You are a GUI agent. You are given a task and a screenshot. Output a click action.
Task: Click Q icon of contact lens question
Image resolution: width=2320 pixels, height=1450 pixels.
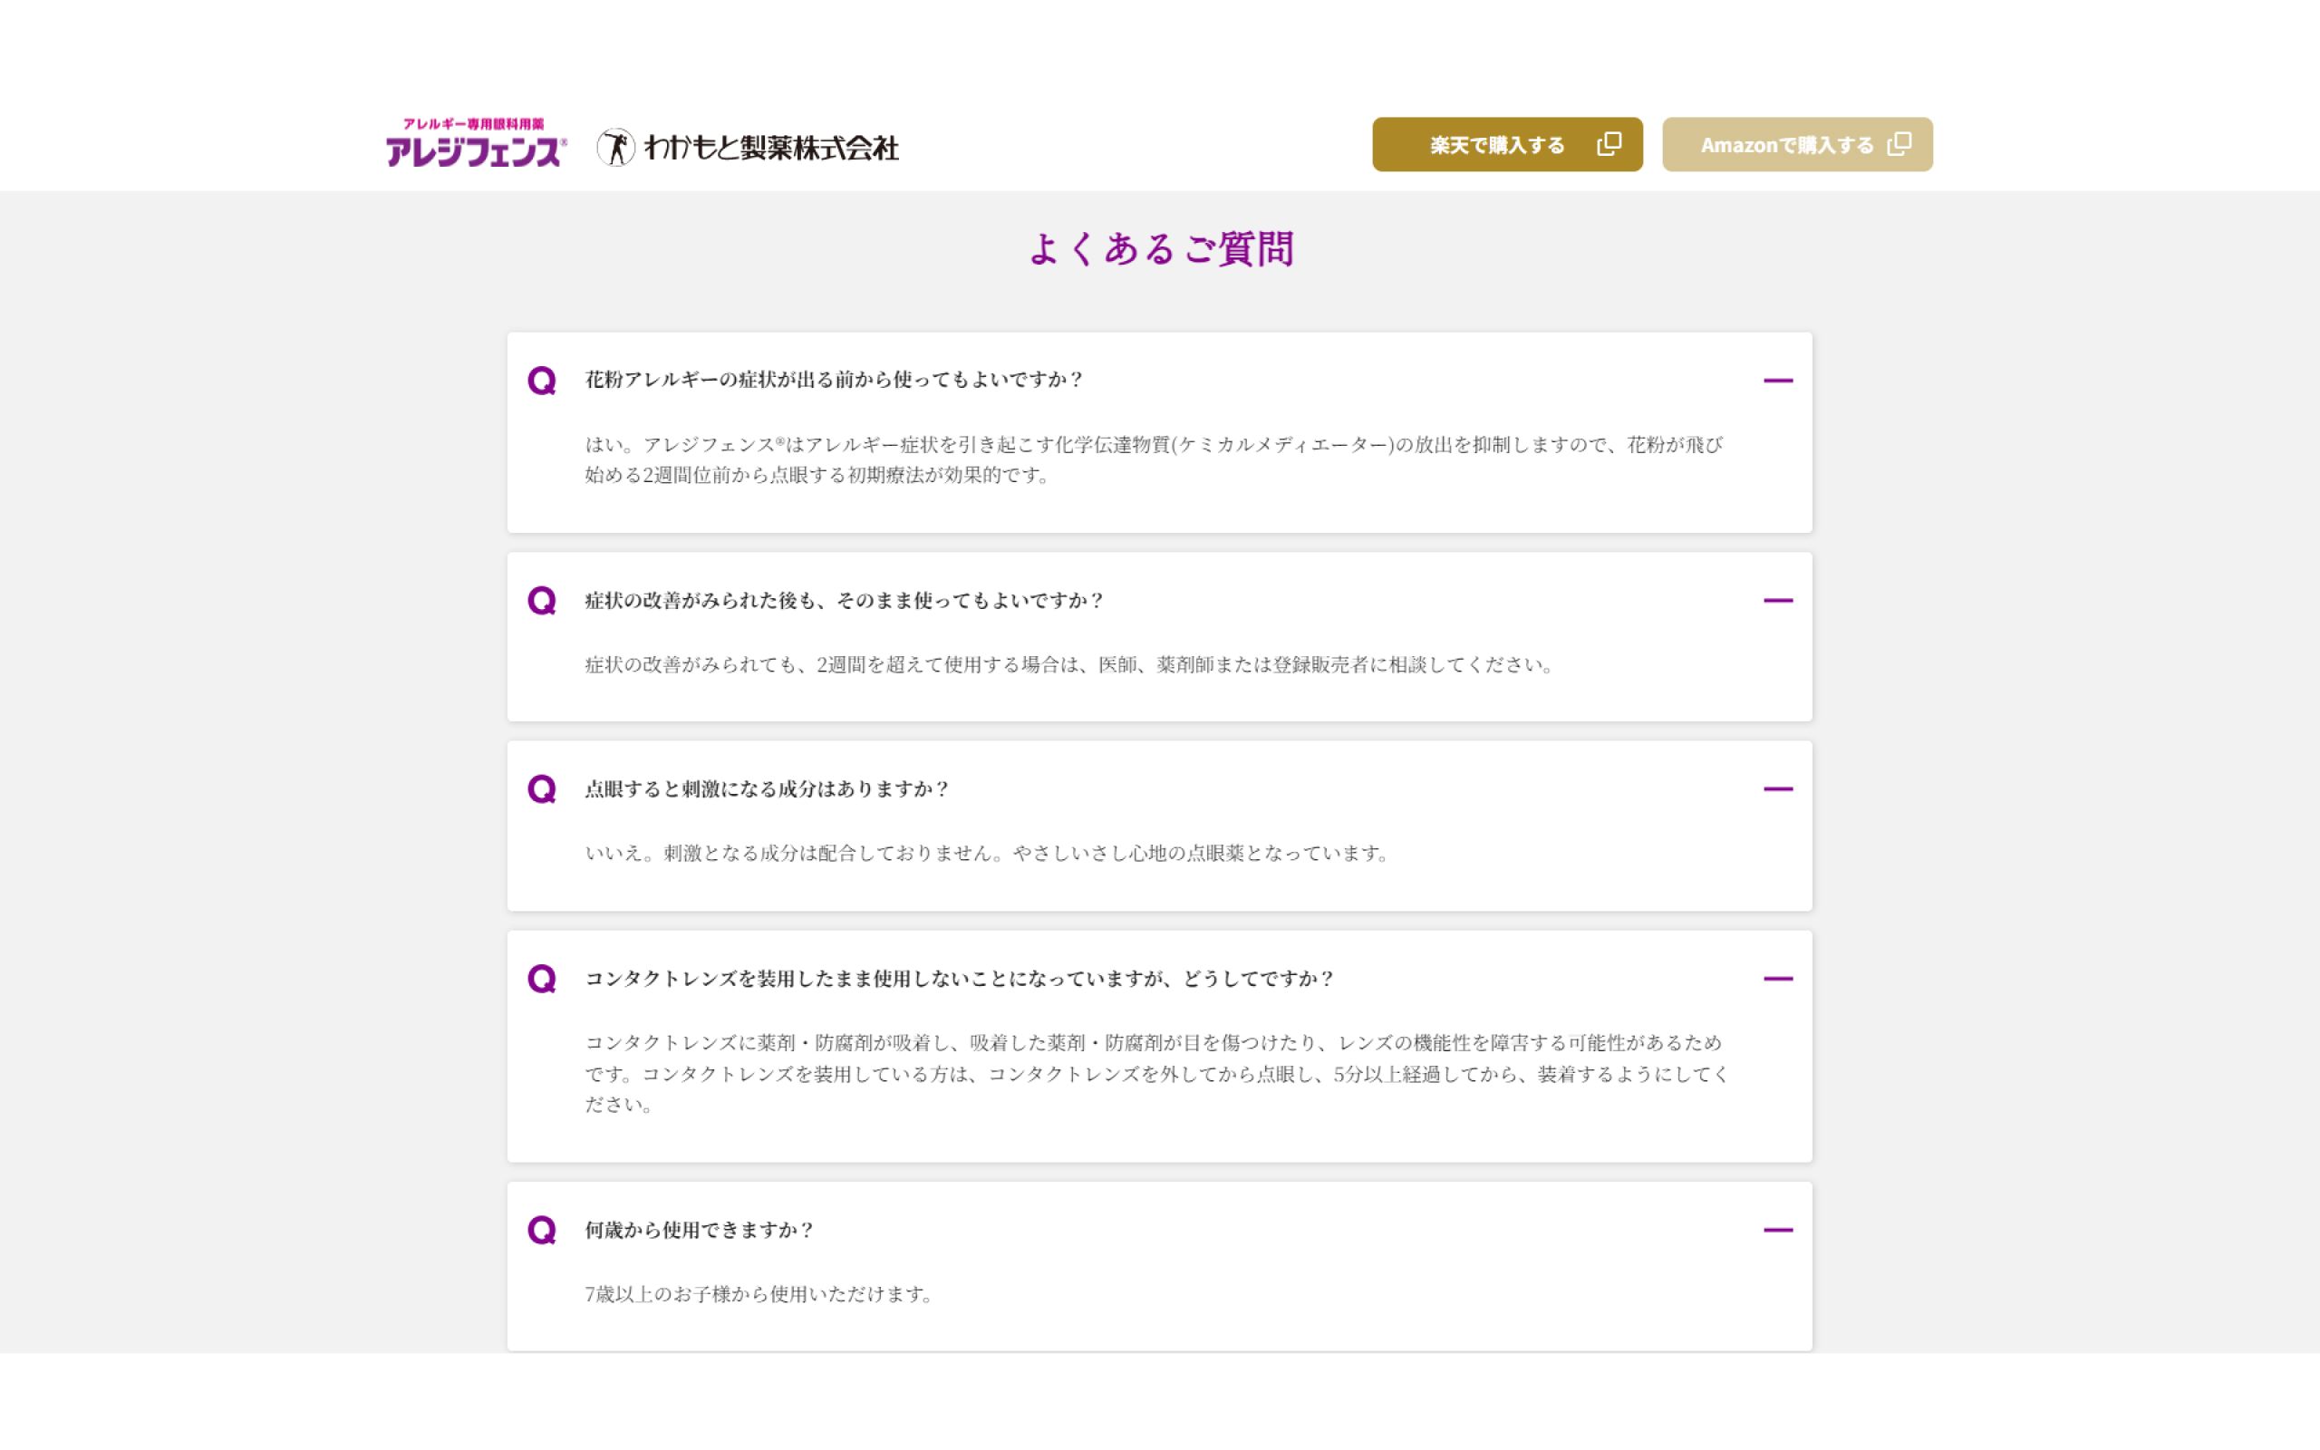542,979
